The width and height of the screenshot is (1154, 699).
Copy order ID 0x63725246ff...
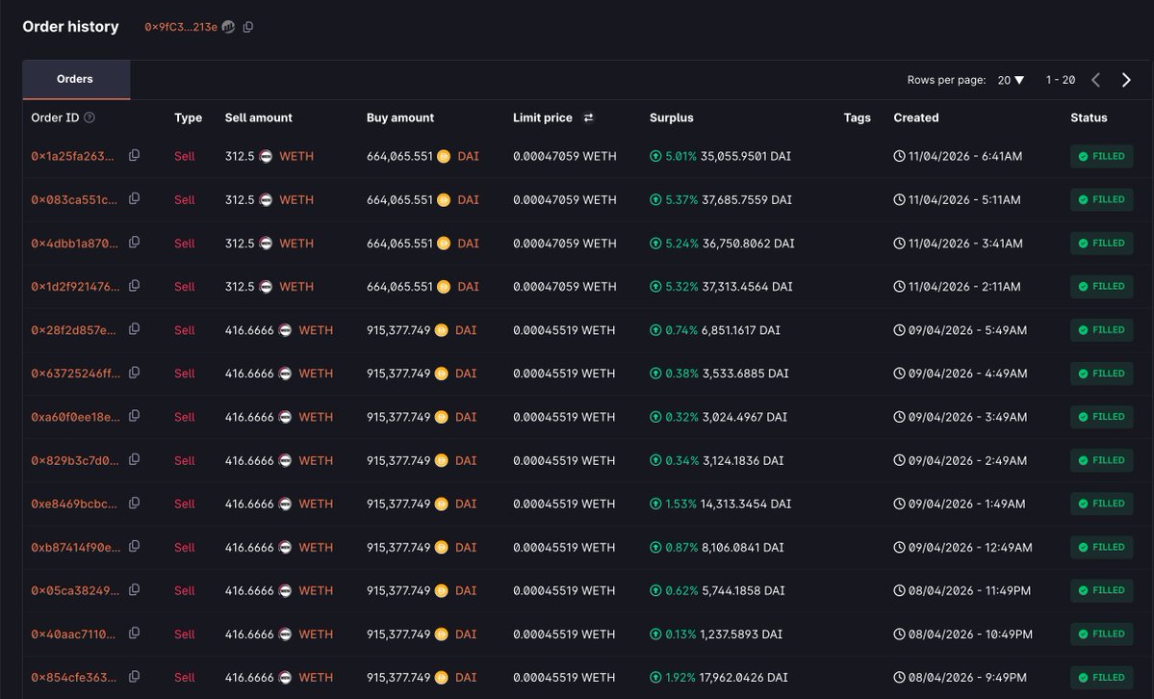(x=134, y=373)
